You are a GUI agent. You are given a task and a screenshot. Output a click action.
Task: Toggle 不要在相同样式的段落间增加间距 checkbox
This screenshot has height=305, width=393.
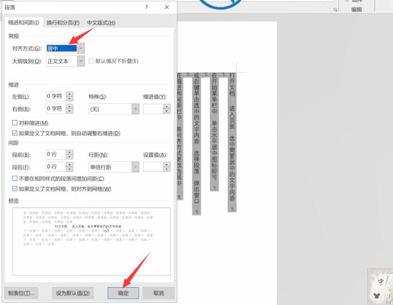pyautogui.click(x=15, y=178)
